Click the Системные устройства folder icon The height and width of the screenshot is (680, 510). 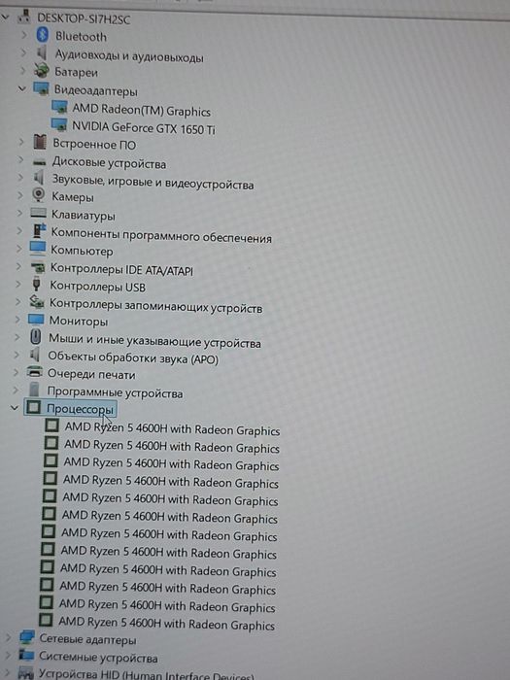[26, 655]
